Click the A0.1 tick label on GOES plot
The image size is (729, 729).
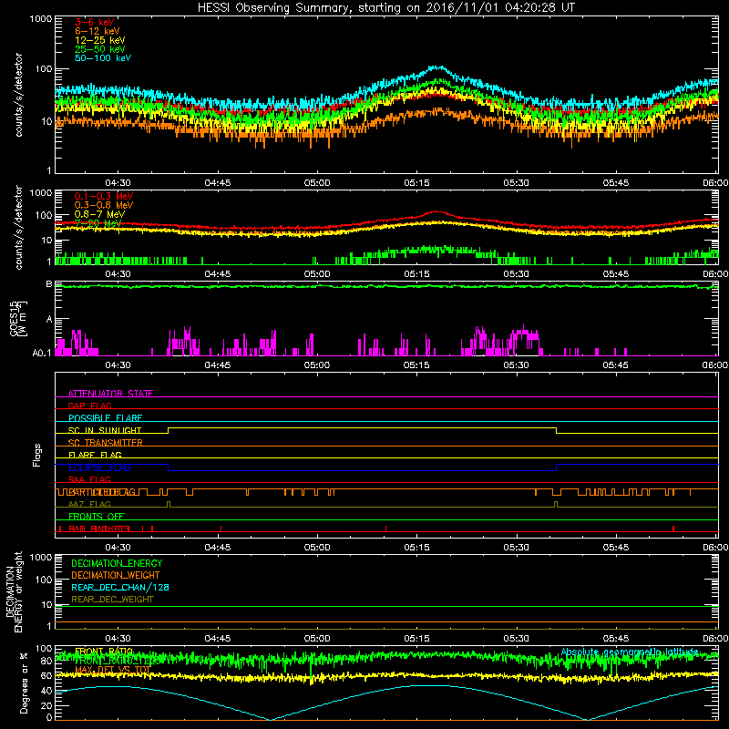coord(42,353)
